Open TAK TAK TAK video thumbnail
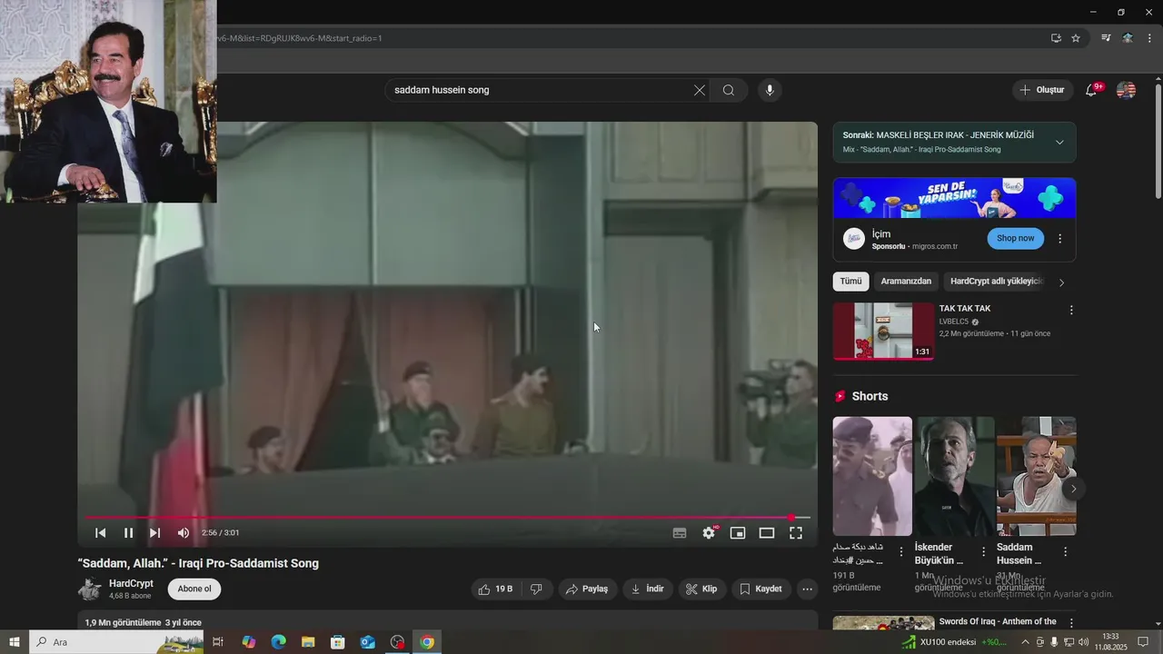1163x654 pixels. (883, 332)
